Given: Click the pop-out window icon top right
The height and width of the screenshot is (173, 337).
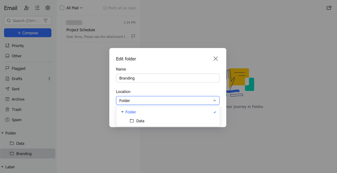Looking at the screenshot, I should click(329, 8).
